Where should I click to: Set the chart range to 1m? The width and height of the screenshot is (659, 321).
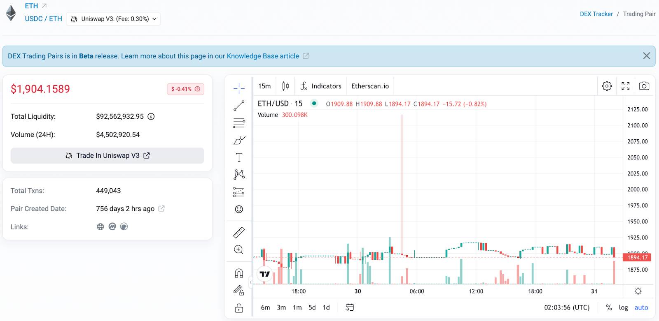tap(297, 307)
